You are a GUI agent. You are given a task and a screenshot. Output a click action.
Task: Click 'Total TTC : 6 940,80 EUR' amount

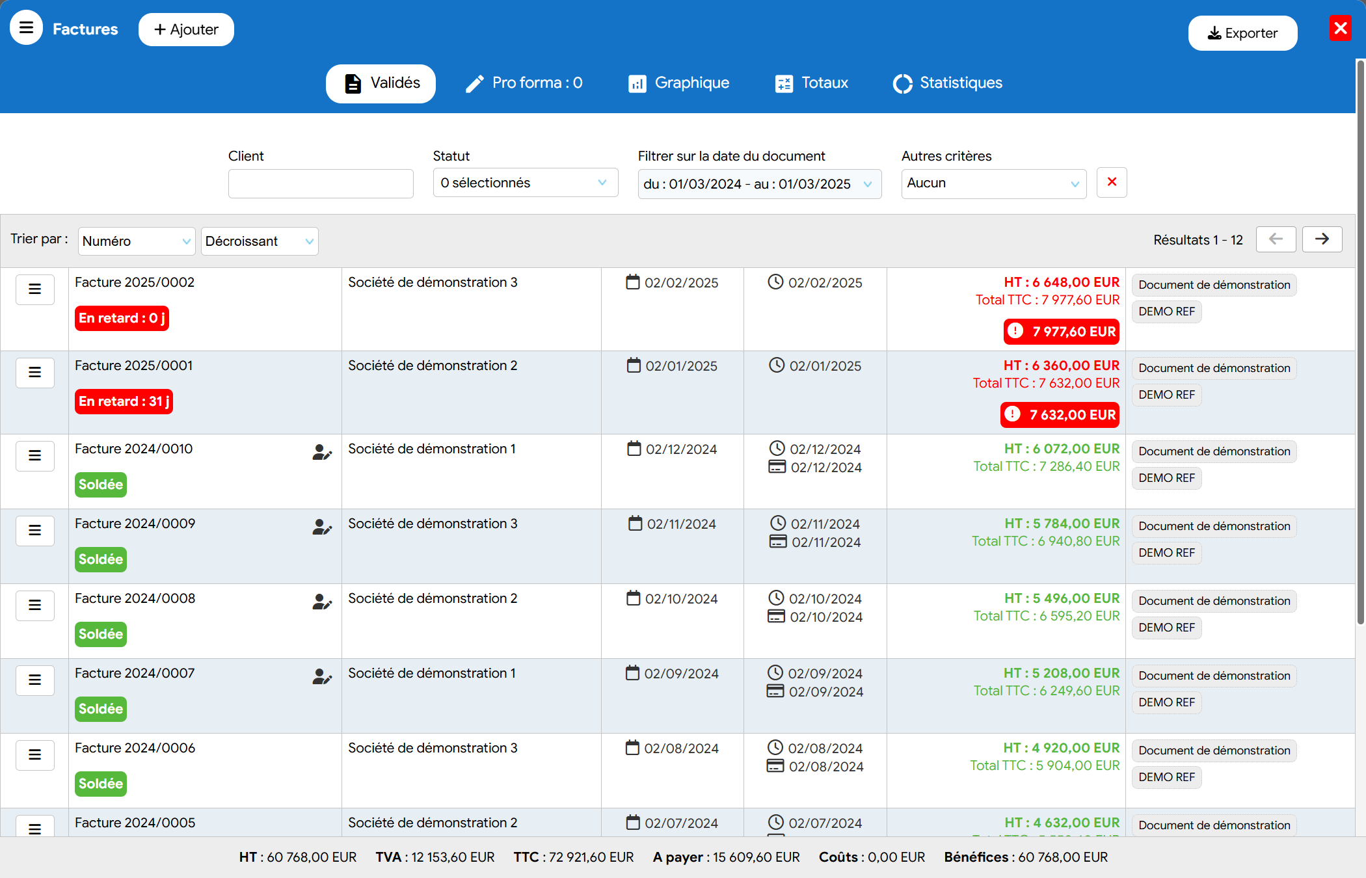click(1046, 541)
